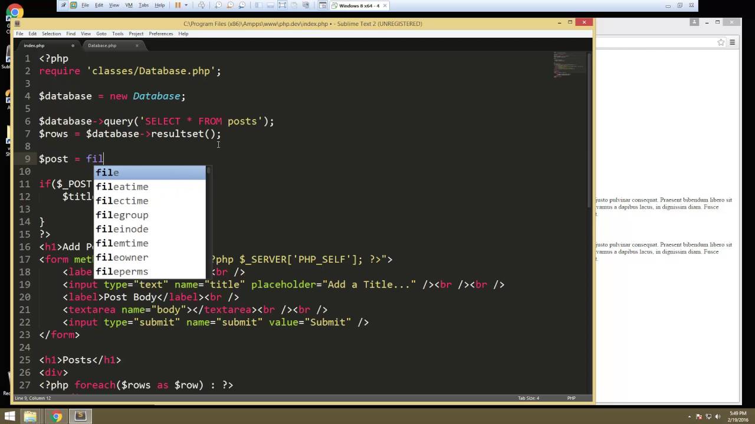Open Sublime Text Tools menu
Screen dimensions: 755x424
[118, 34]
